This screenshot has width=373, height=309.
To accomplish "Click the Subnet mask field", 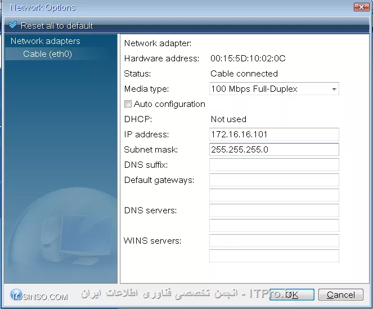I will pos(274,150).
